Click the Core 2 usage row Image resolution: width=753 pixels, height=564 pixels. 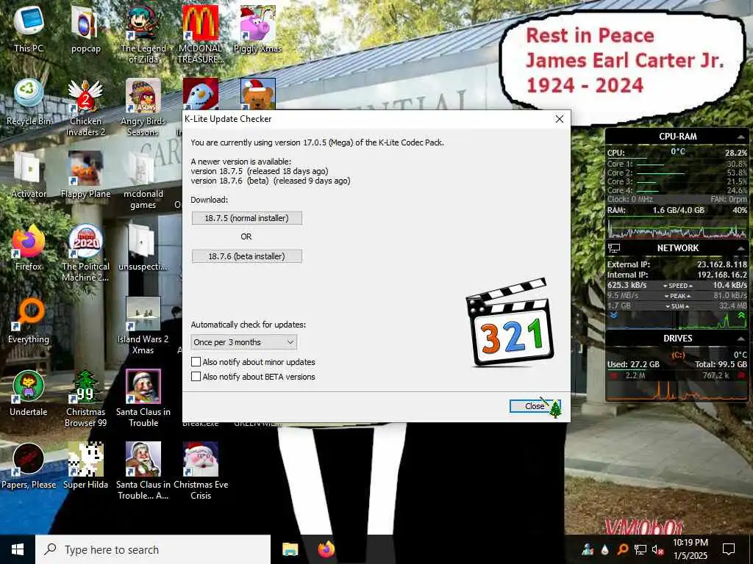coord(677,173)
